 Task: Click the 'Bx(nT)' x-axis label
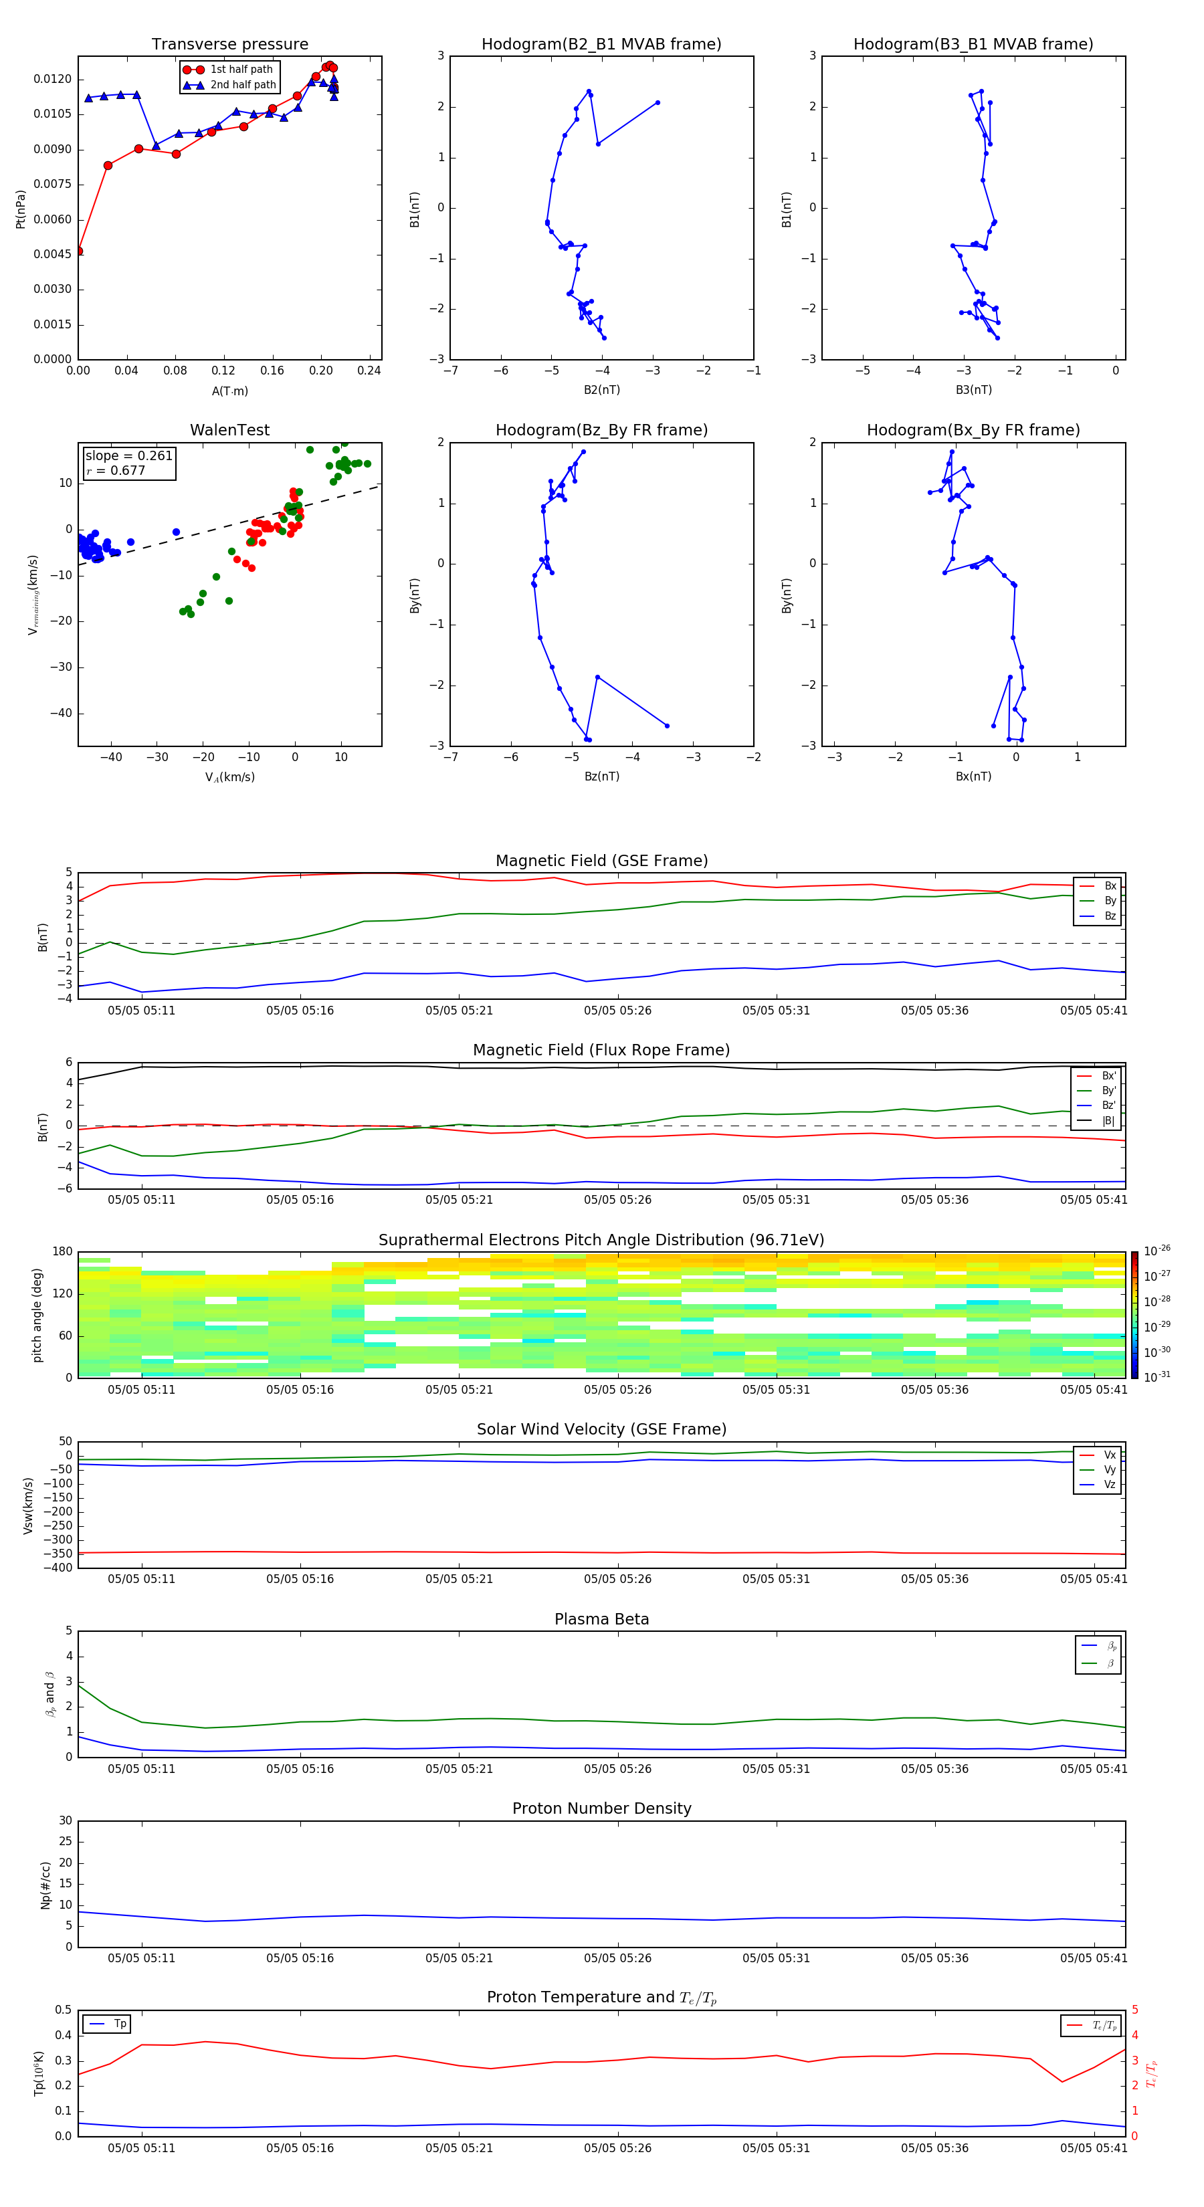pyautogui.click(x=973, y=776)
